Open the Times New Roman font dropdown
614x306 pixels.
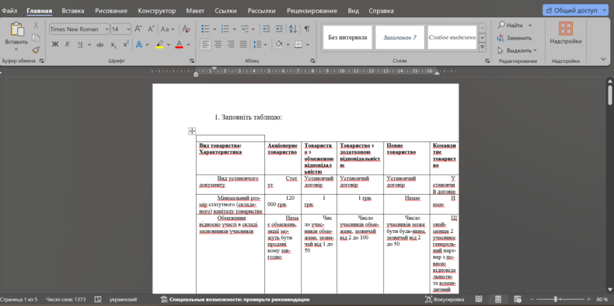pos(79,29)
